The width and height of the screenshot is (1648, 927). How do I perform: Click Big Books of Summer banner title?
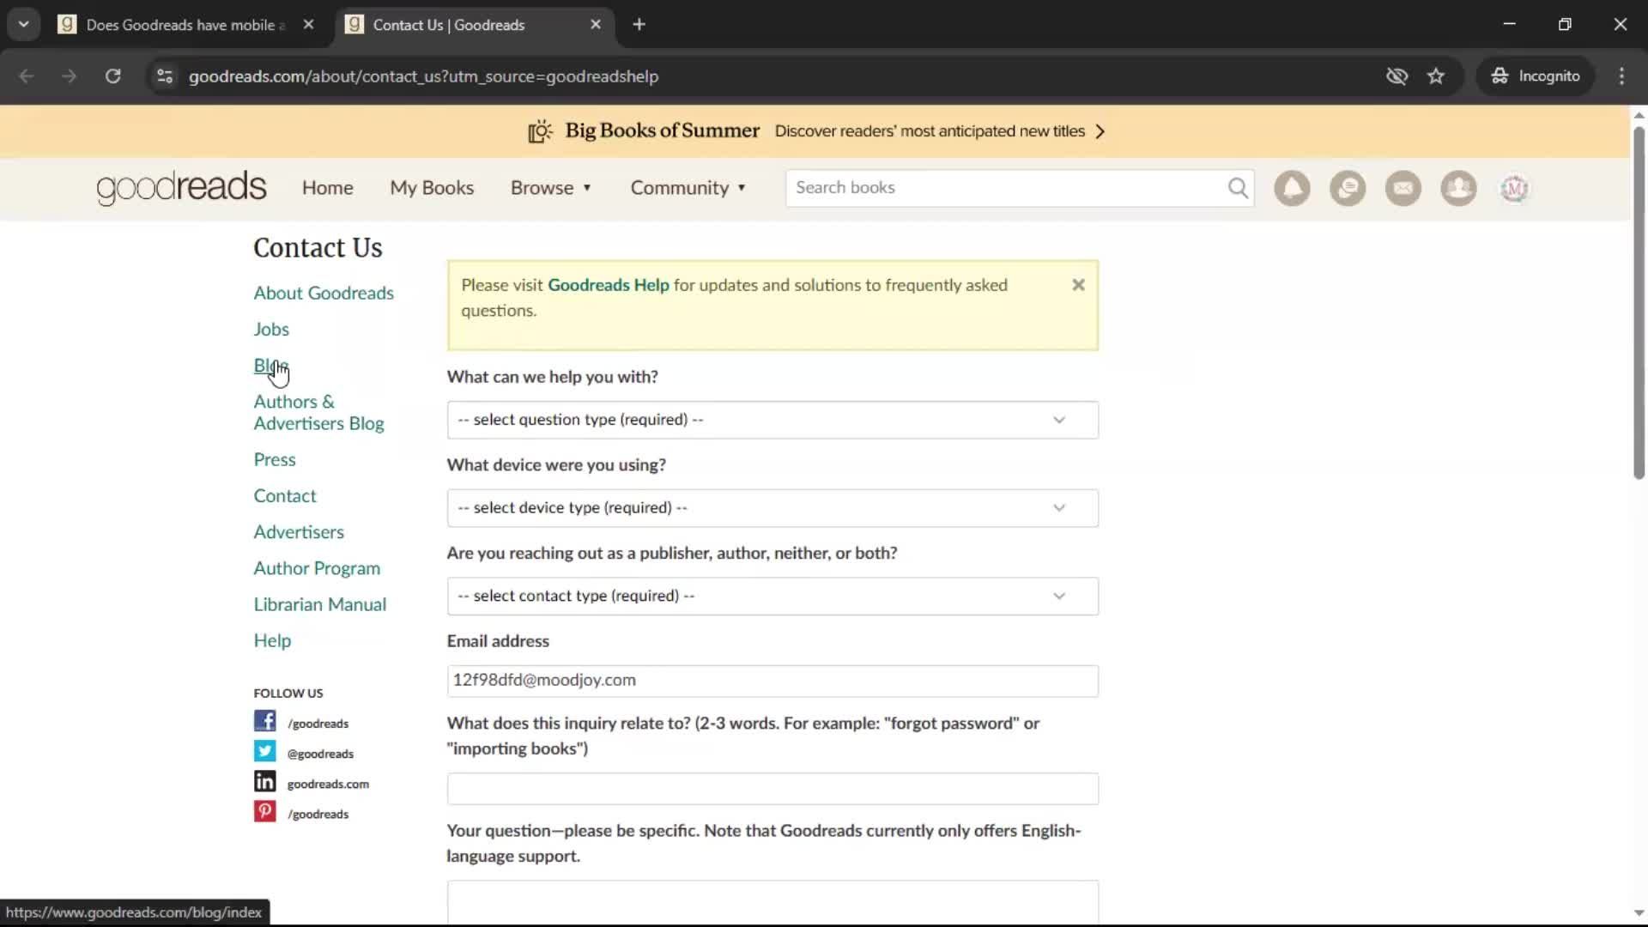tap(662, 131)
